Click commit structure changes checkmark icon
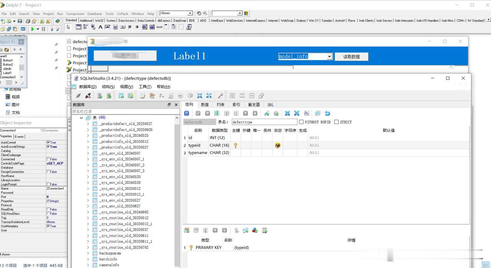The image size is (491, 268). pos(198,113)
